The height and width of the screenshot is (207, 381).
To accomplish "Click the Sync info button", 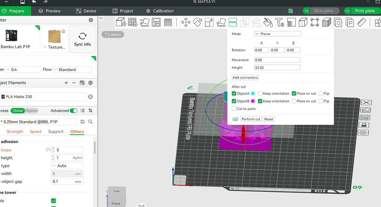I will [x=82, y=39].
